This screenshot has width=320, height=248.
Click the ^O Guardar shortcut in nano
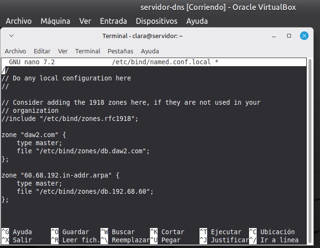tap(70, 232)
